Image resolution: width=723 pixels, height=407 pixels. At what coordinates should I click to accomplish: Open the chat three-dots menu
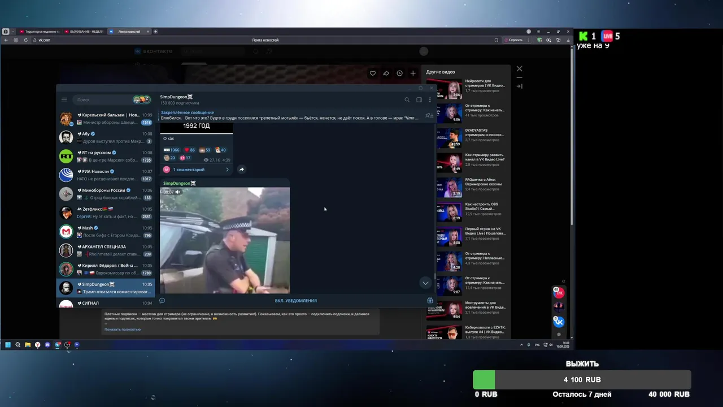coord(430,99)
